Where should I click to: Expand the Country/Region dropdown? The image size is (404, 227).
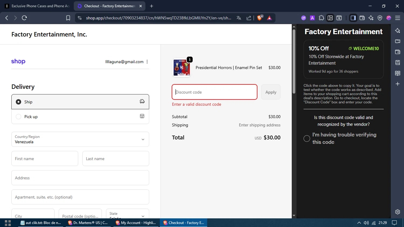pos(80,139)
